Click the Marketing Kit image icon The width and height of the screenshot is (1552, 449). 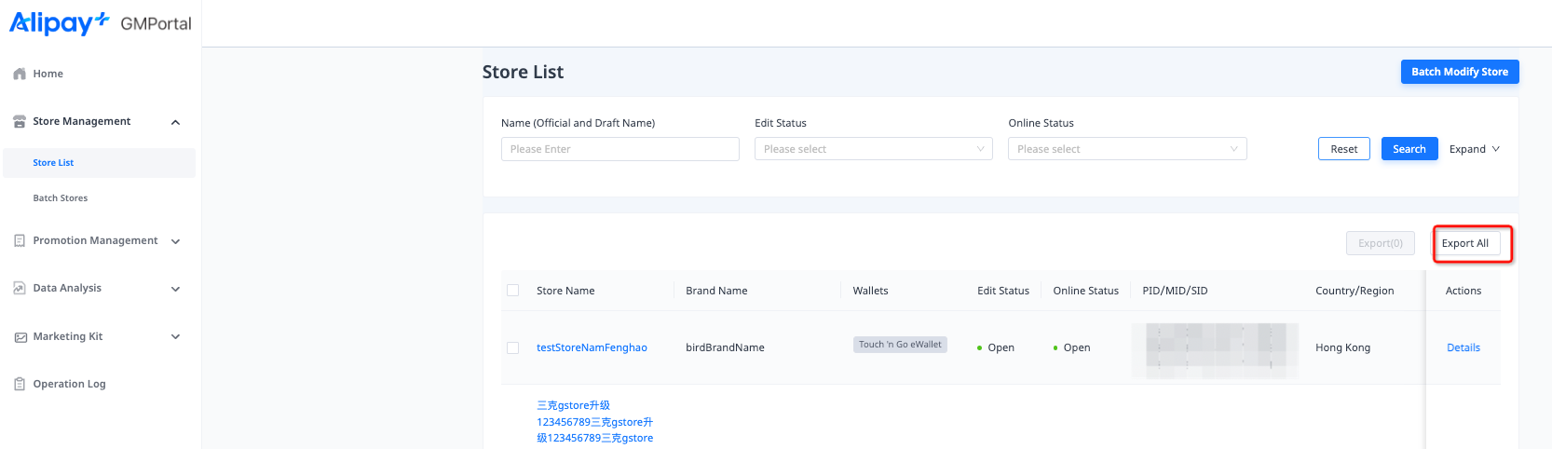point(20,337)
